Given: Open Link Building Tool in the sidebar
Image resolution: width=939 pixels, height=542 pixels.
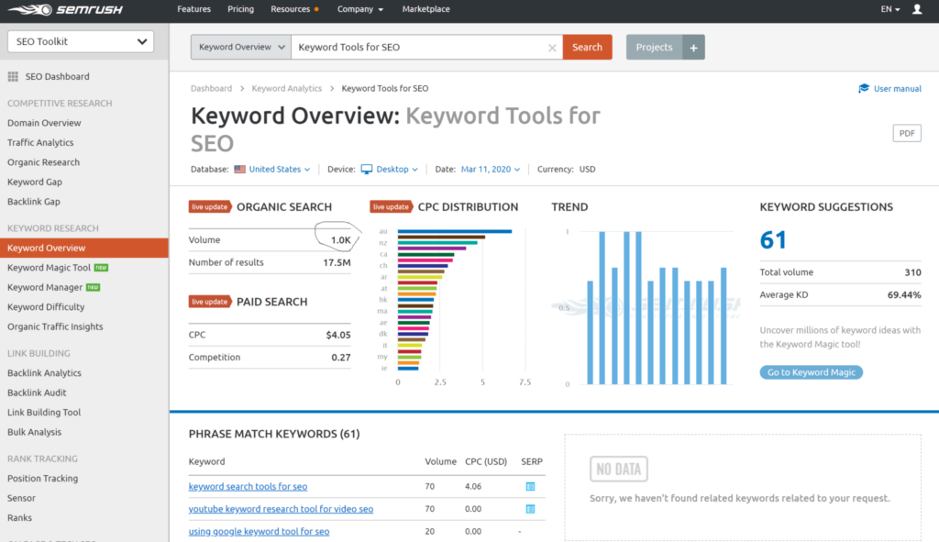Looking at the screenshot, I should pyautogui.click(x=44, y=413).
